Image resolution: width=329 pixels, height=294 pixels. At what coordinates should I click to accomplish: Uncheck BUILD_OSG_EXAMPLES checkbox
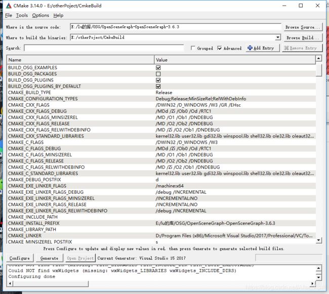[158, 68]
